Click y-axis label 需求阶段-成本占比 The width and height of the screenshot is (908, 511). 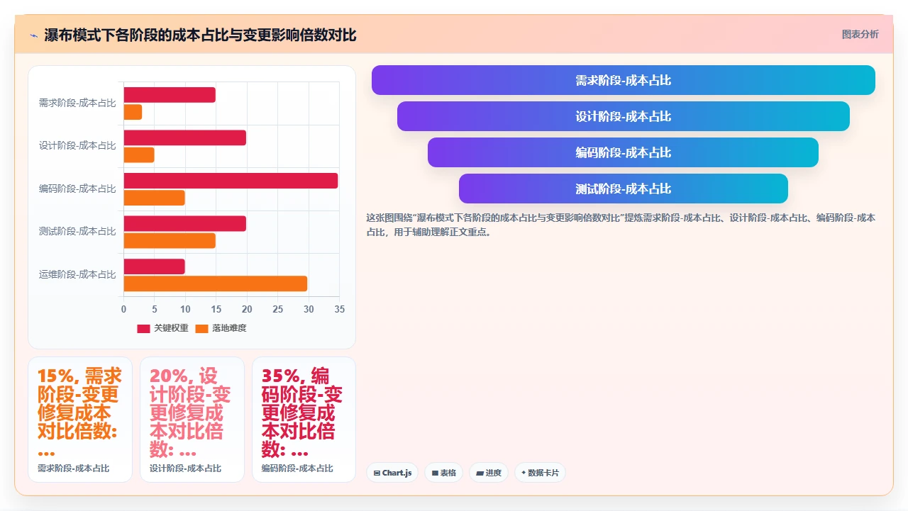[x=77, y=103]
